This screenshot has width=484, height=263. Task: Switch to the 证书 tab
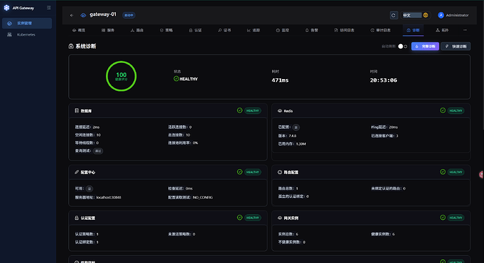point(224,30)
